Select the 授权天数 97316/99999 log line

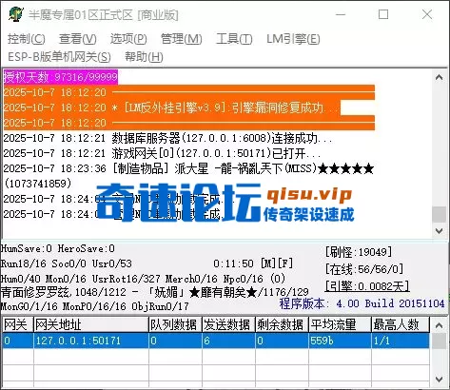click(x=61, y=77)
